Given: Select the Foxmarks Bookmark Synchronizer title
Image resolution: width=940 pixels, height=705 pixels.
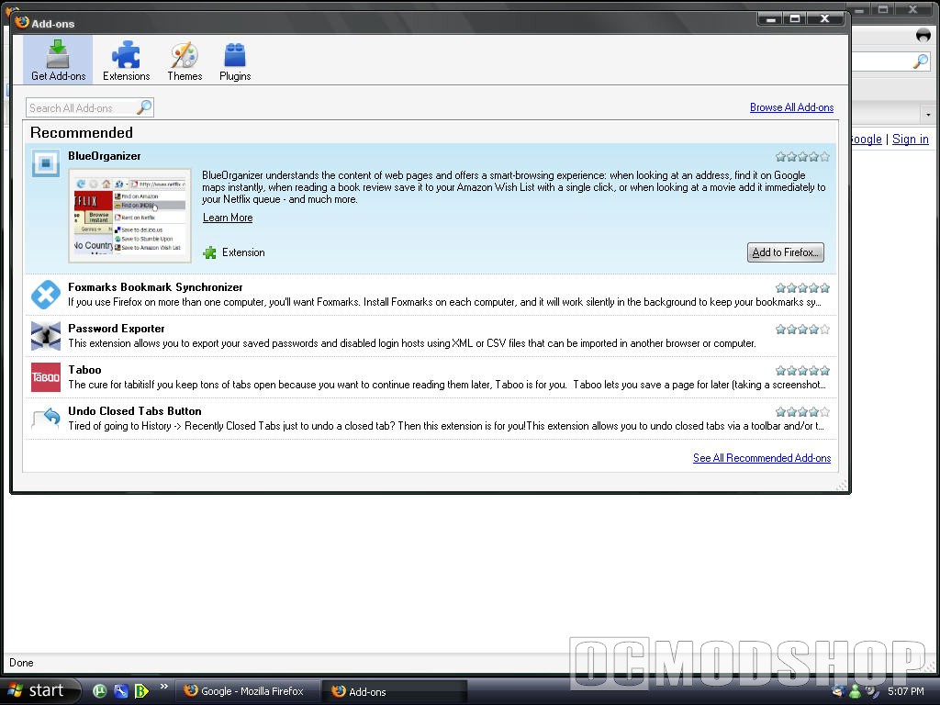Looking at the screenshot, I should (x=155, y=287).
